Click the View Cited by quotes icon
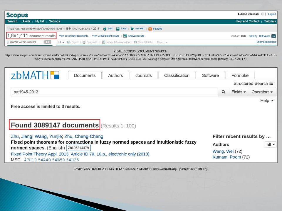Image resolution: width=282 pixels, height=211 pixels. click(x=136, y=42)
